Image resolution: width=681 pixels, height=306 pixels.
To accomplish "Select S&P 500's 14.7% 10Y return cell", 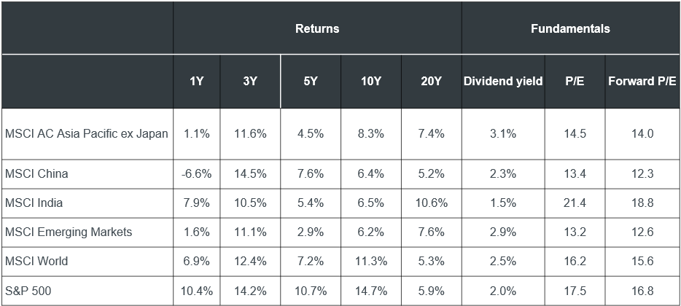I will [371, 291].
